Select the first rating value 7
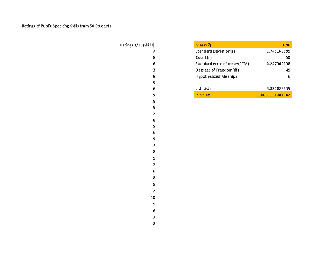 coord(154,51)
